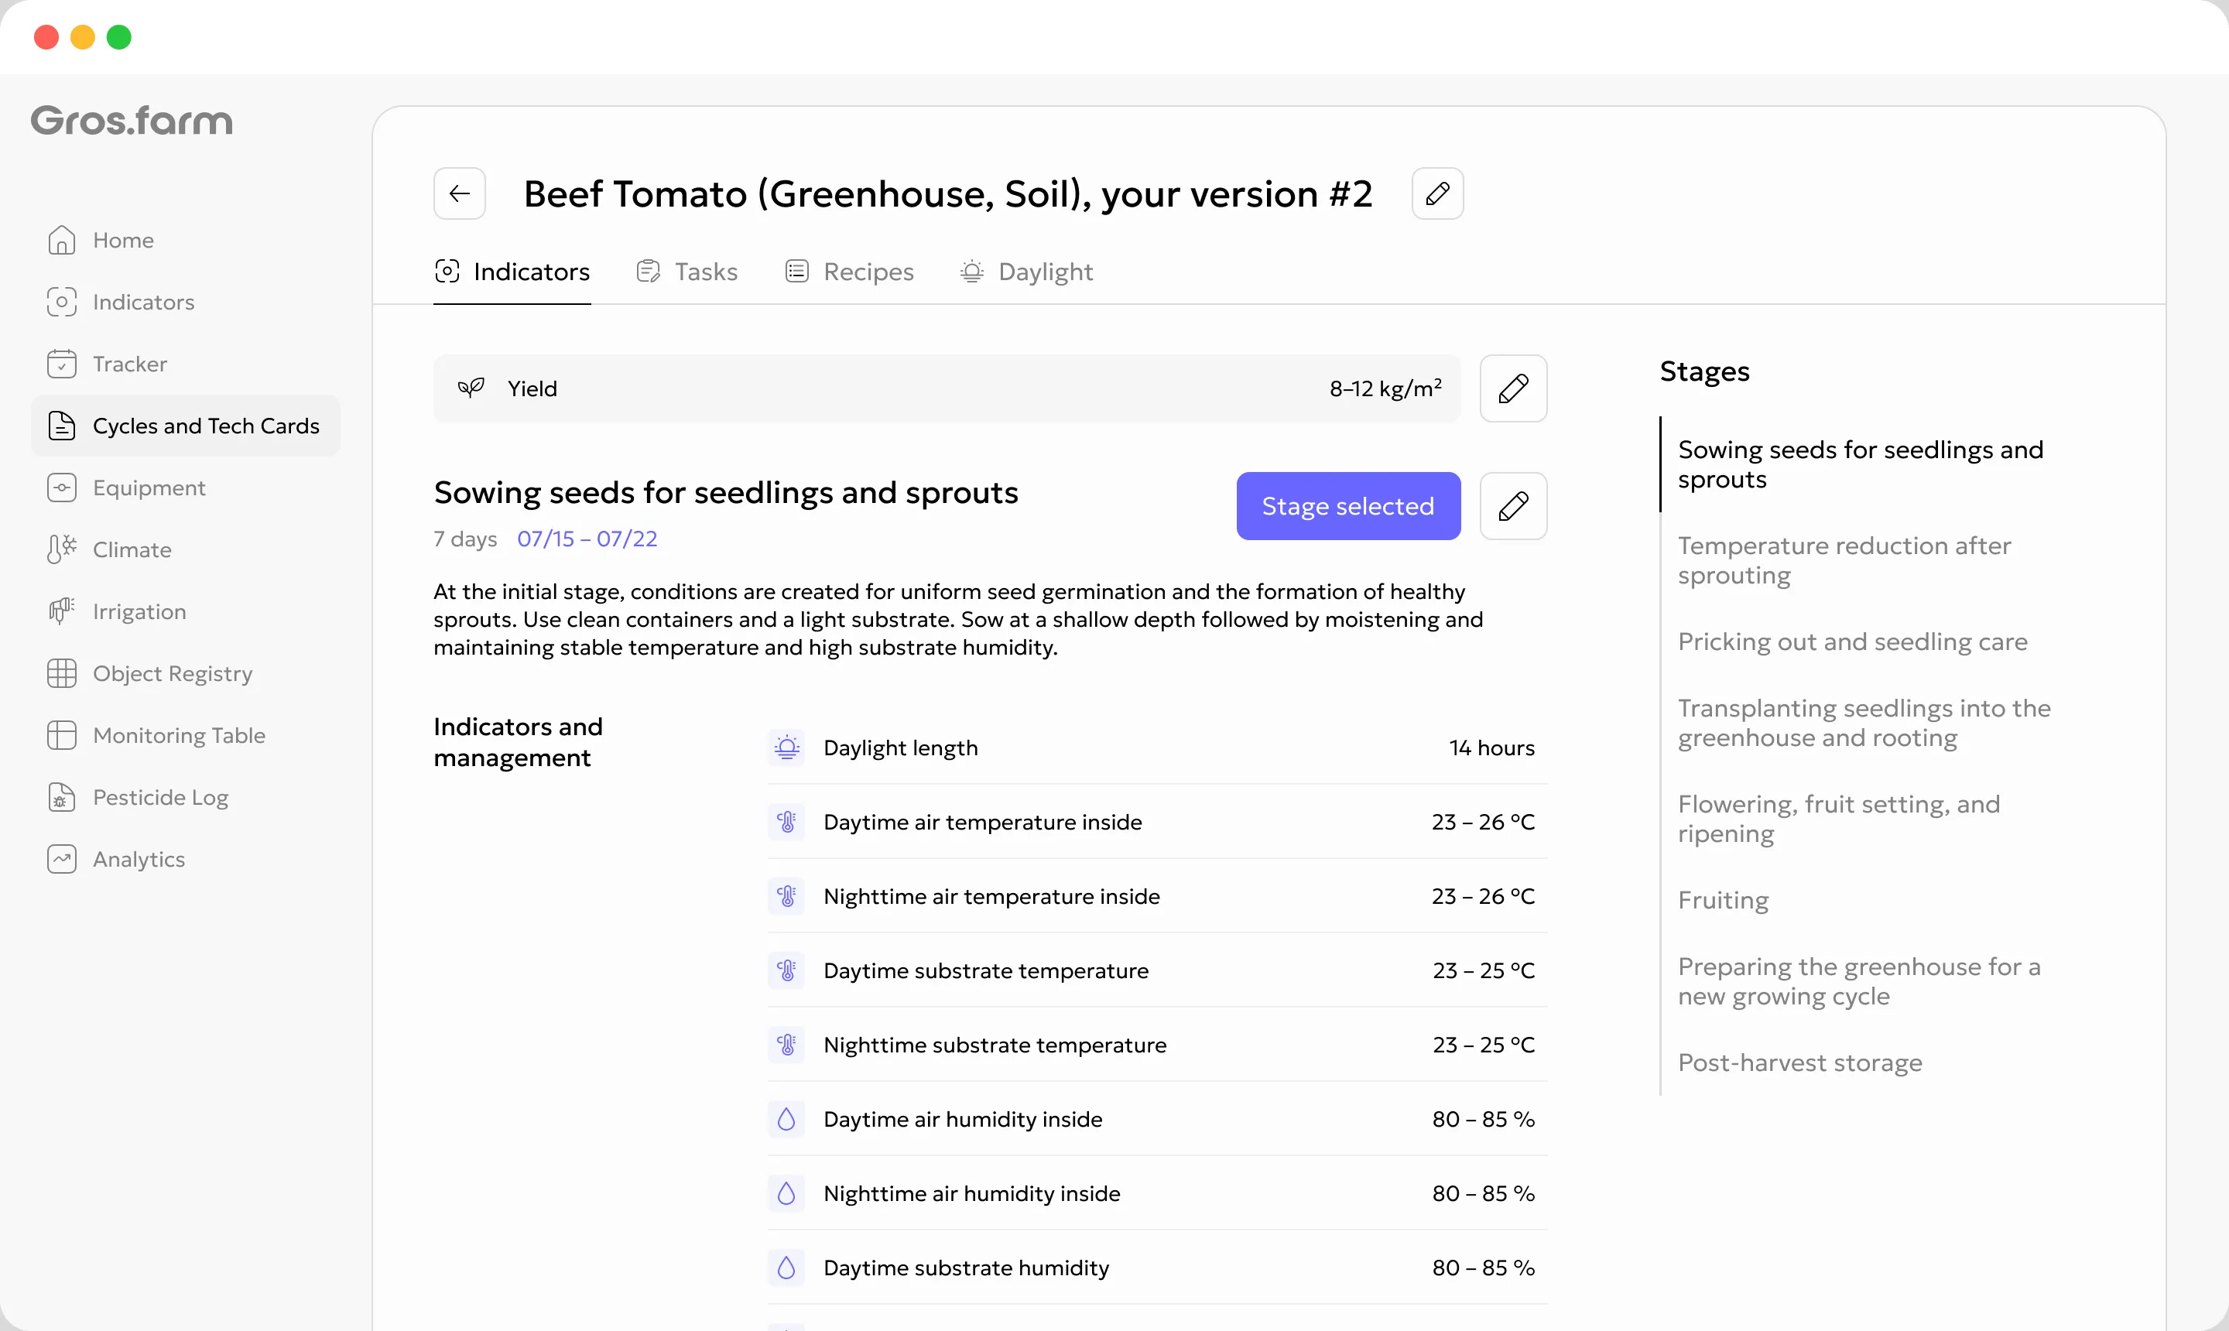Open Climate from the sidebar thermometer icon
The height and width of the screenshot is (1331, 2229).
(x=61, y=549)
